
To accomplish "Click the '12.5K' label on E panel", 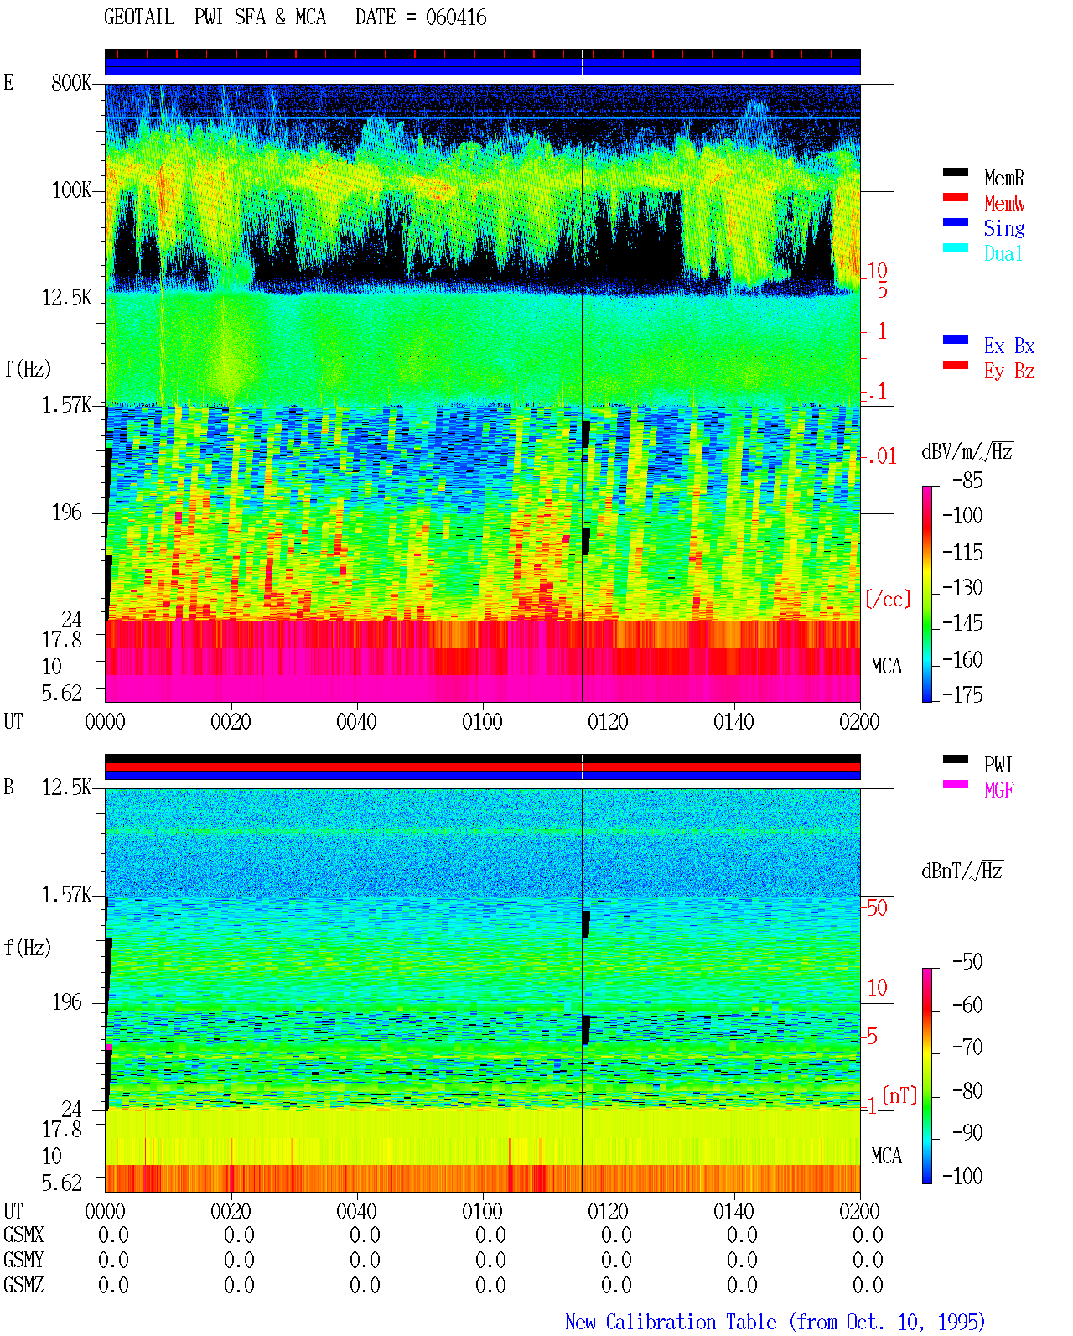I will [x=67, y=298].
